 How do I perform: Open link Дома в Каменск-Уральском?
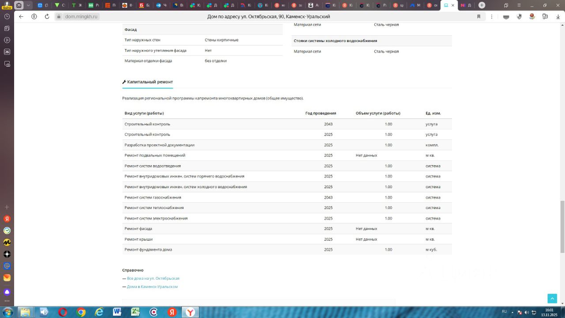152,287
